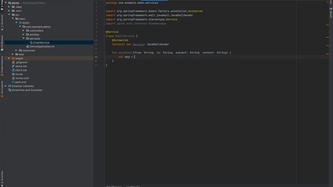Click the @Autowired annotation in the editor

coord(120,40)
